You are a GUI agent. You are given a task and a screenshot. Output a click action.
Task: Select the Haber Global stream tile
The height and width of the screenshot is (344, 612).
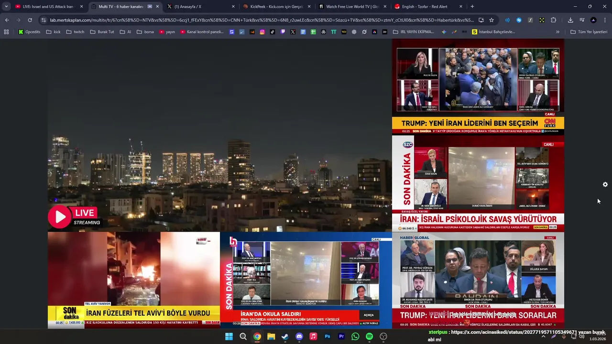[x=478, y=280]
